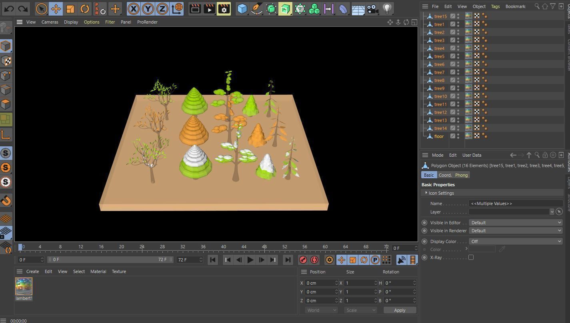The width and height of the screenshot is (570, 323).
Task: Activate the Scale tool
Action: tap(70, 8)
